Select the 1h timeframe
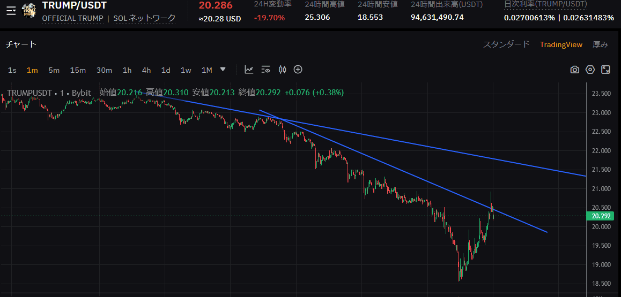The width and height of the screenshot is (621, 297). pyautogui.click(x=127, y=70)
